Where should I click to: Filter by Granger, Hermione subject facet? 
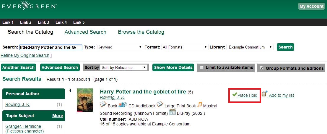click(25, 129)
